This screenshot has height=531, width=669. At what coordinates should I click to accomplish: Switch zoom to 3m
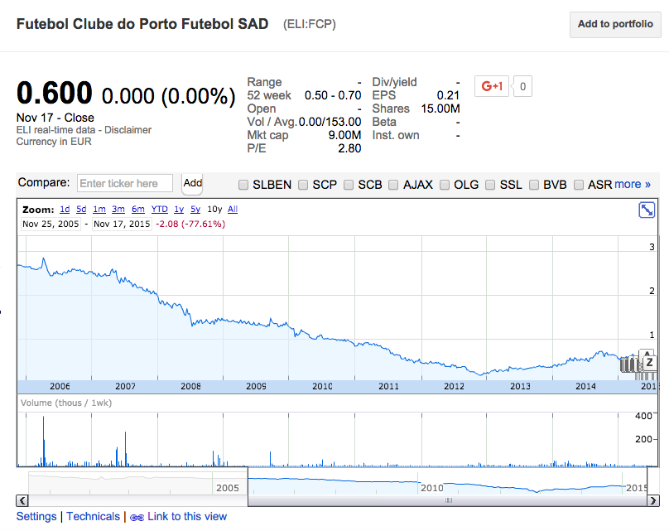[x=118, y=209]
